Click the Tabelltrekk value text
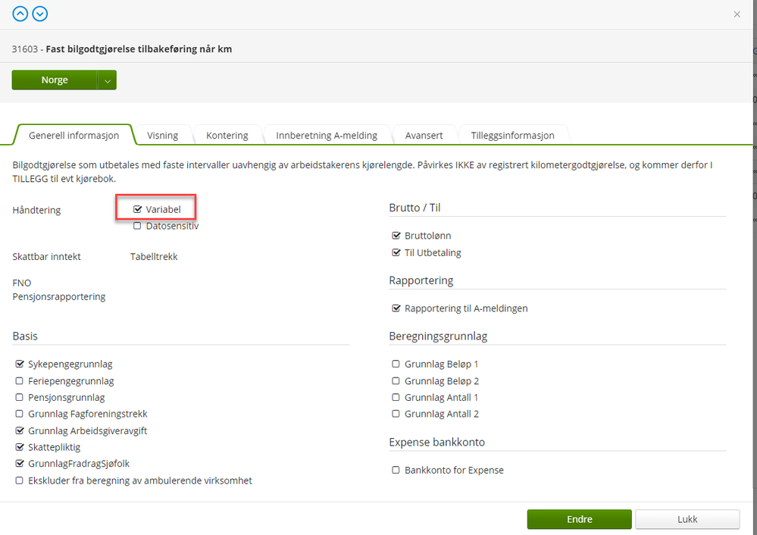Screen dimensions: 757x535 154,257
